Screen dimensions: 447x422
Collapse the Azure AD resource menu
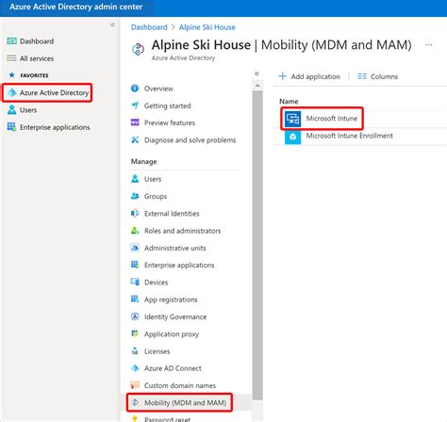(x=257, y=73)
